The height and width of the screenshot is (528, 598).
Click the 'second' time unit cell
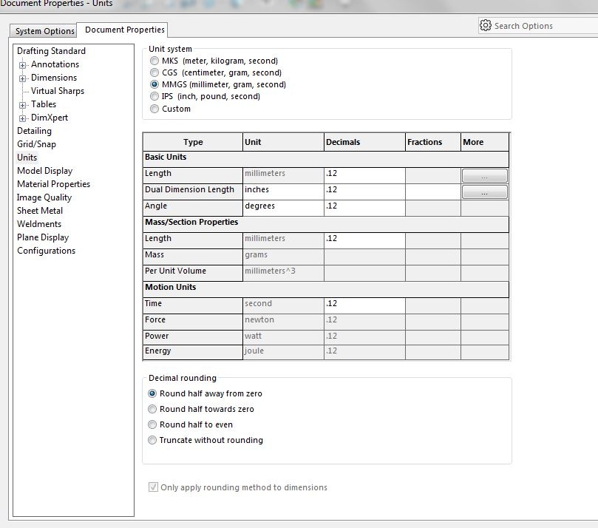(283, 305)
